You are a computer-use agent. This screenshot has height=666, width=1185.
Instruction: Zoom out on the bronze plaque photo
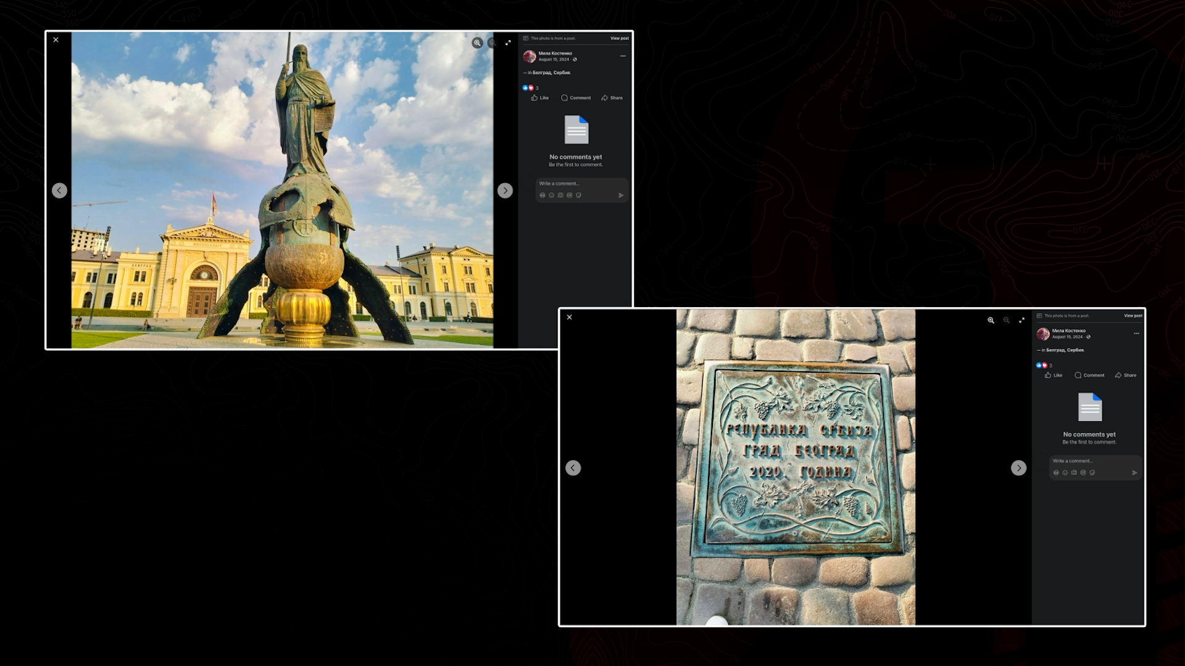pyautogui.click(x=1006, y=320)
